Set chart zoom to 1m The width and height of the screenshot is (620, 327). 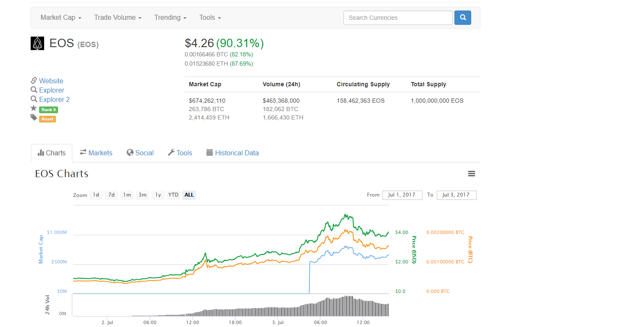[x=127, y=195]
